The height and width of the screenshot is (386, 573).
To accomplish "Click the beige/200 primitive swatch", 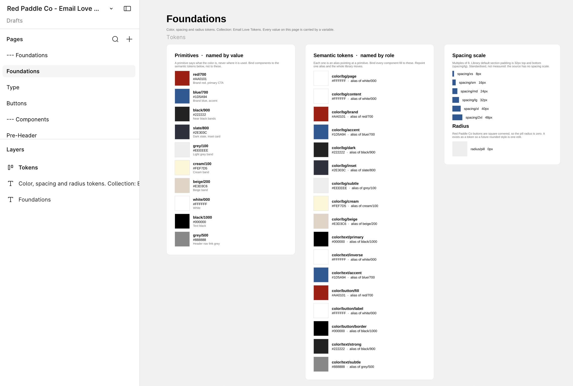I will (x=182, y=185).
